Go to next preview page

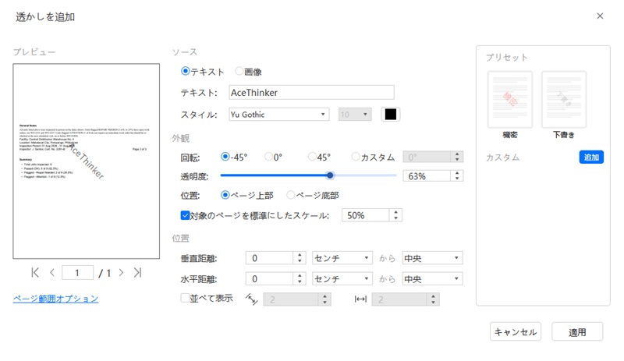[121, 273]
